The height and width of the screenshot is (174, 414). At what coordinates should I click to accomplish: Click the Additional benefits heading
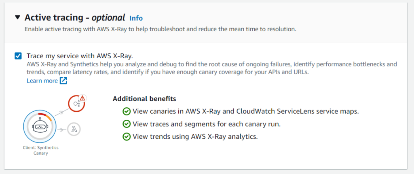(x=144, y=99)
